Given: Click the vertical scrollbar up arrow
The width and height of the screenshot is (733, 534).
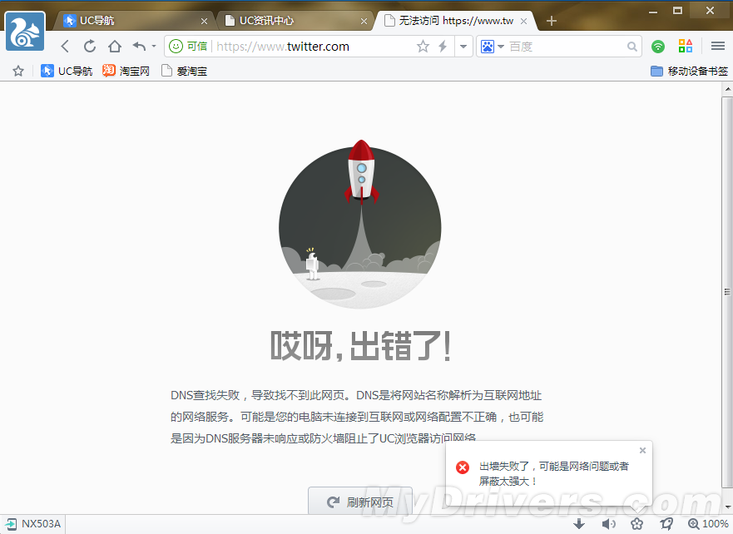Looking at the screenshot, I should pyautogui.click(x=728, y=88).
